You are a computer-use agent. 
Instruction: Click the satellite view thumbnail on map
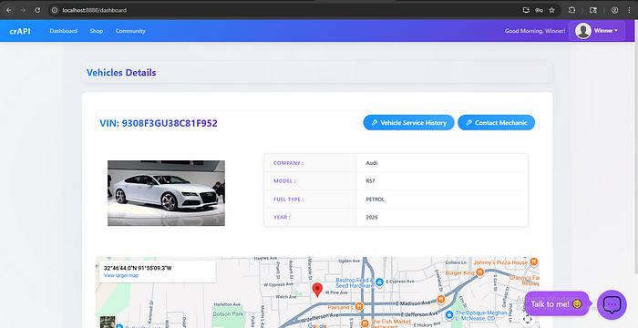[x=108, y=322]
